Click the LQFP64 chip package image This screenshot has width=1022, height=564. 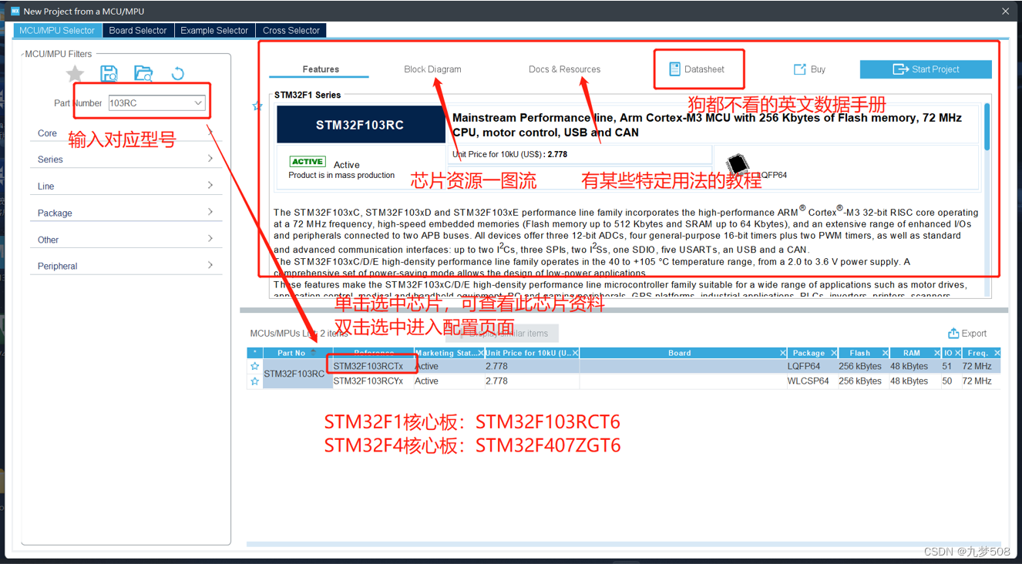(738, 164)
